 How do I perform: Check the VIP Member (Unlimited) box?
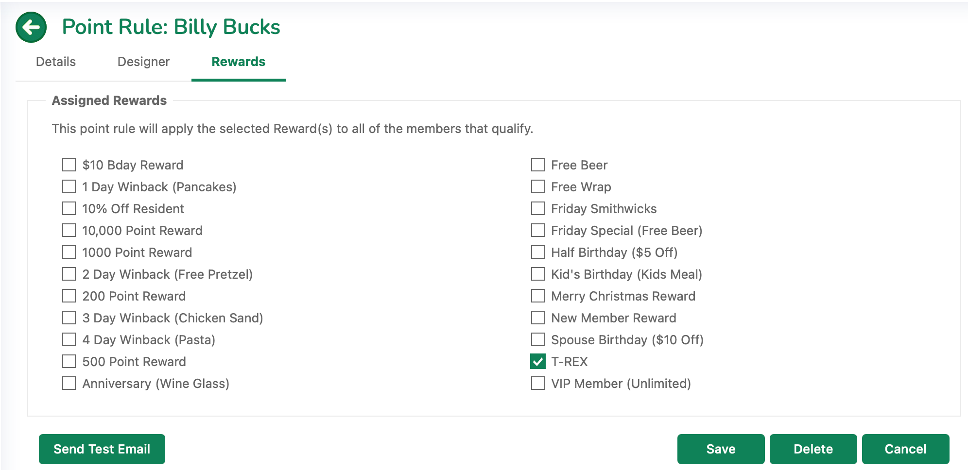point(538,383)
